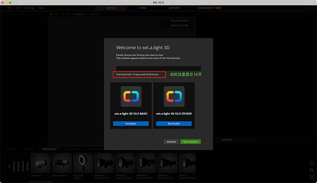Select the Bare Flash light thumbnail
Screen dimensions: 317x183
point(41,163)
